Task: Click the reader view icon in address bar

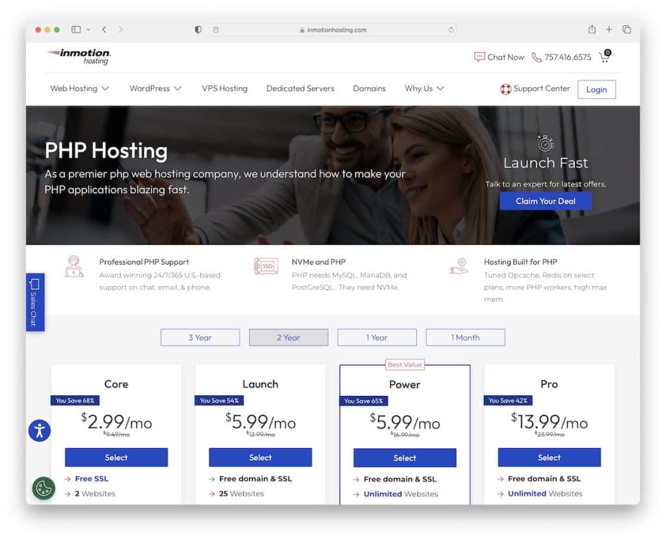Action: (x=216, y=30)
